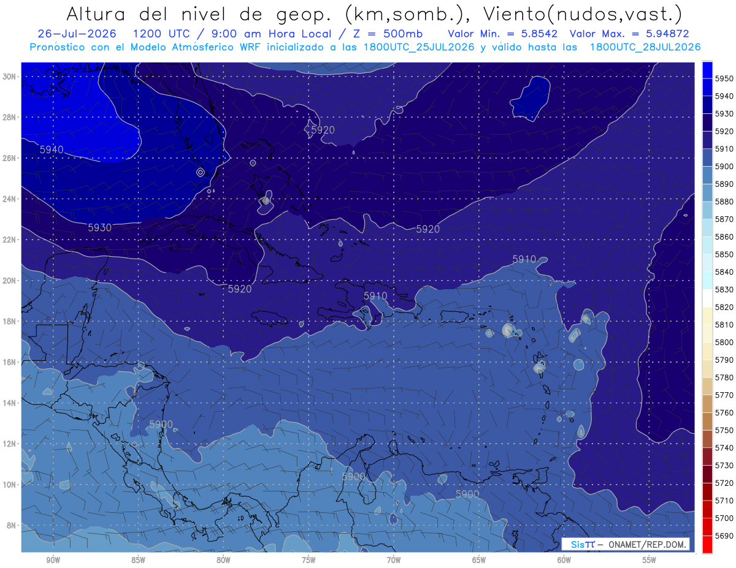Select initialization time "1800UTC_25JUL2026"

pos(419,47)
